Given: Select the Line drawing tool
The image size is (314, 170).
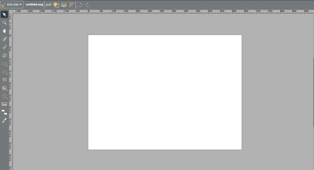Looking at the screenshot, I should pyautogui.click(x=4, y=47).
